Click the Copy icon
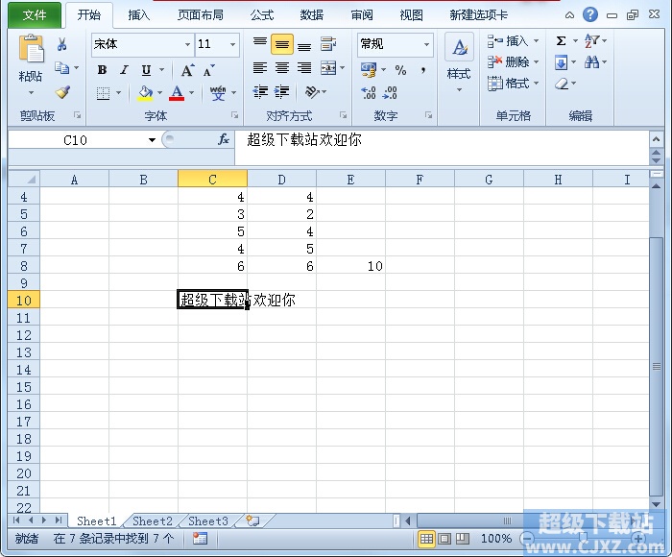Image resolution: width=672 pixels, height=557 pixels. point(61,67)
